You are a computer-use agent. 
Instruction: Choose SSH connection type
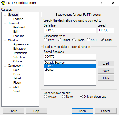(88, 40)
